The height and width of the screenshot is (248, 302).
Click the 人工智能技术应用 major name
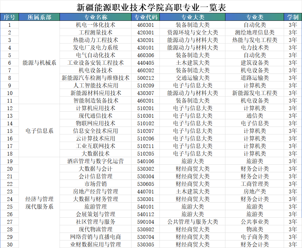96,86
